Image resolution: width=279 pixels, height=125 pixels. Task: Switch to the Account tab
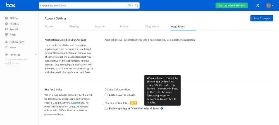[x=49, y=26]
